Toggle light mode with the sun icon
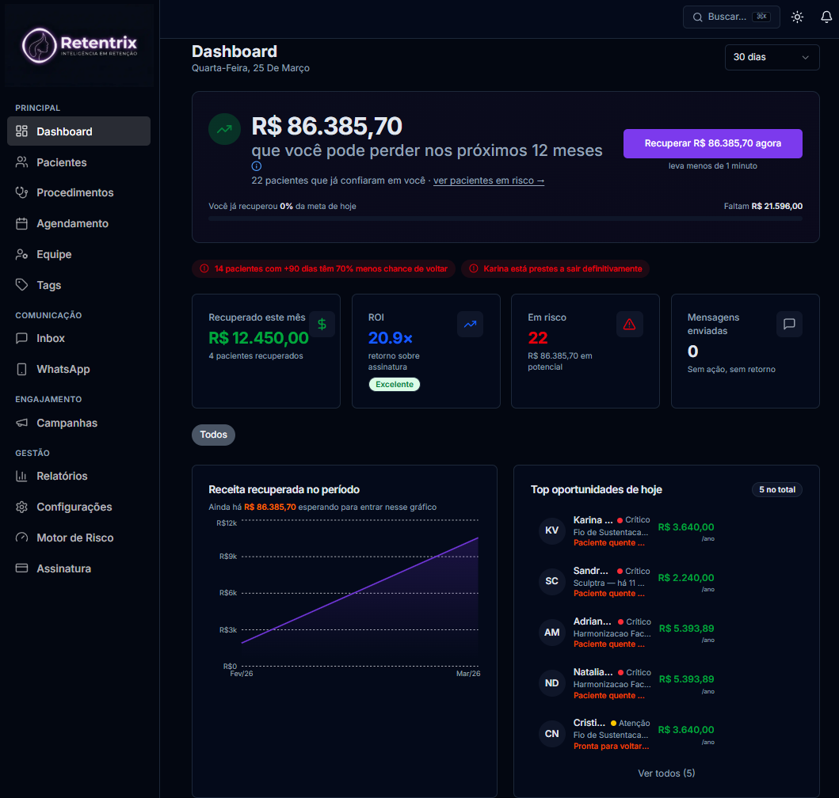The image size is (839, 798). click(x=797, y=17)
